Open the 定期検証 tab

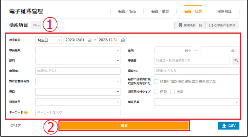224,12
